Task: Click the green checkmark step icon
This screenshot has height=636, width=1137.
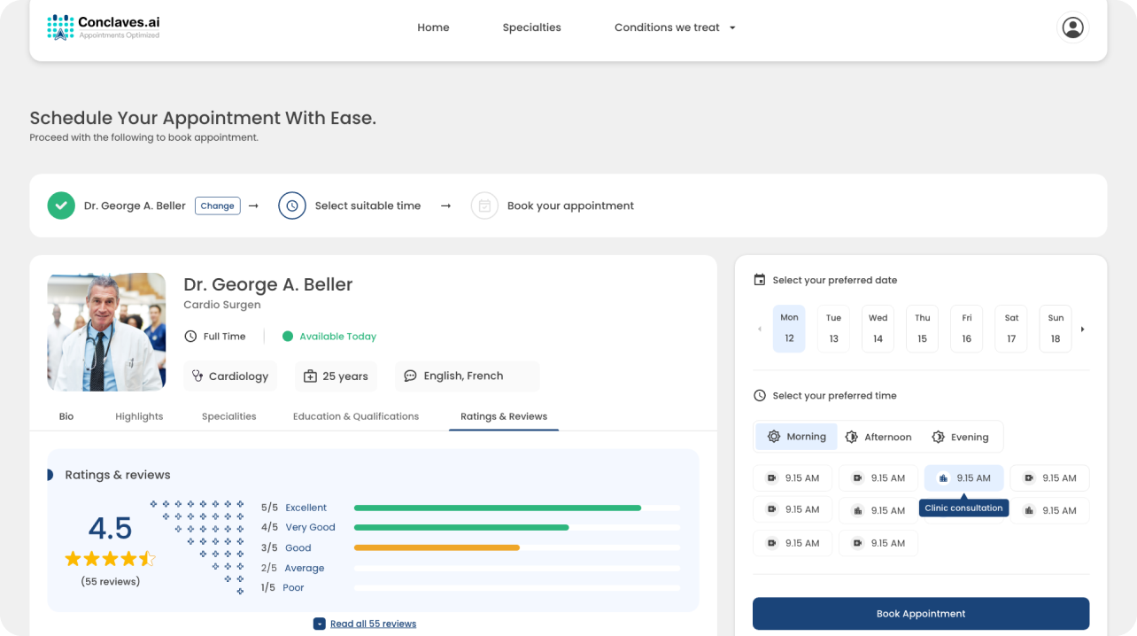Action: [61, 206]
